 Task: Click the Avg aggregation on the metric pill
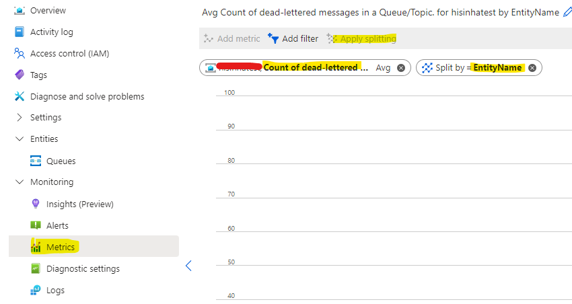[383, 68]
